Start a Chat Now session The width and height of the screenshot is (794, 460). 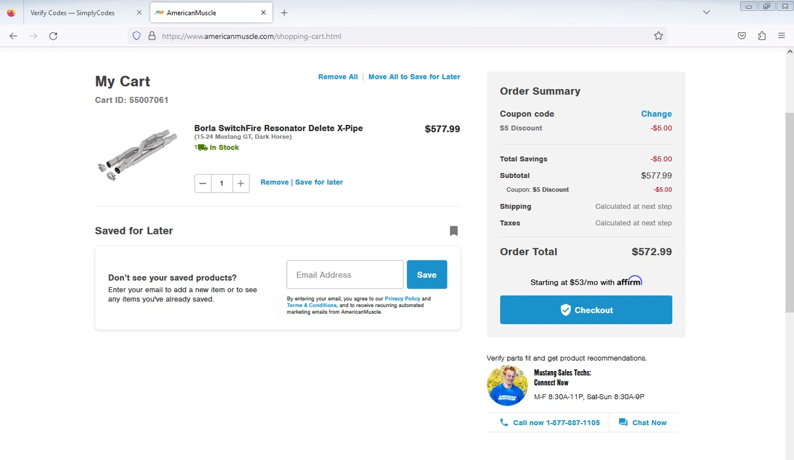643,422
